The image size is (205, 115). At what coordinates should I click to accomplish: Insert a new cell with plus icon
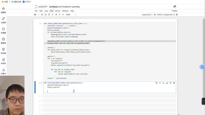click(x=38, y=15)
